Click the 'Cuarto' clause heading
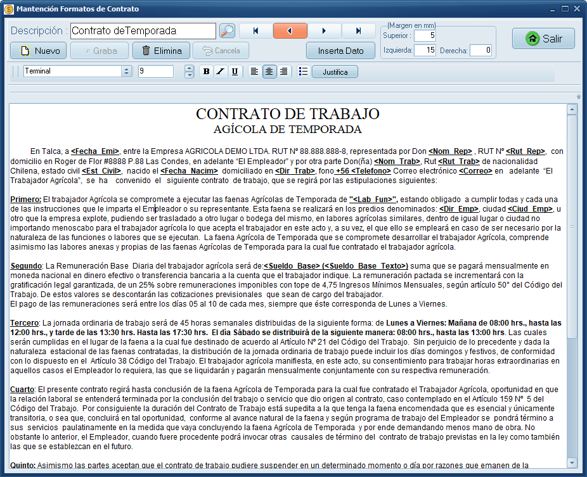This screenshot has height=477, width=587. (22, 390)
